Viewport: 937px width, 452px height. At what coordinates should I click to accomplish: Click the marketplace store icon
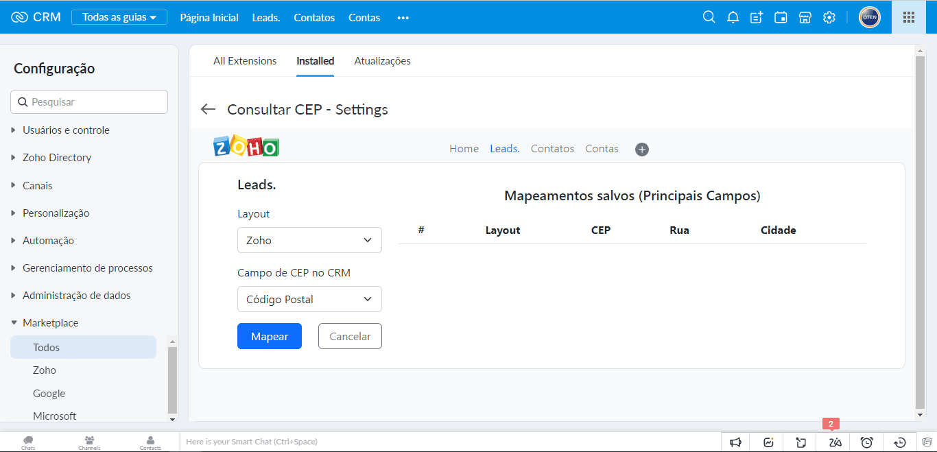(x=805, y=17)
